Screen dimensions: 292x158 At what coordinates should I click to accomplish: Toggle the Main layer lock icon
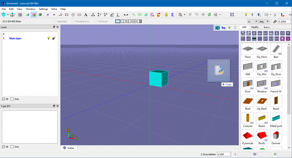(x=54, y=38)
